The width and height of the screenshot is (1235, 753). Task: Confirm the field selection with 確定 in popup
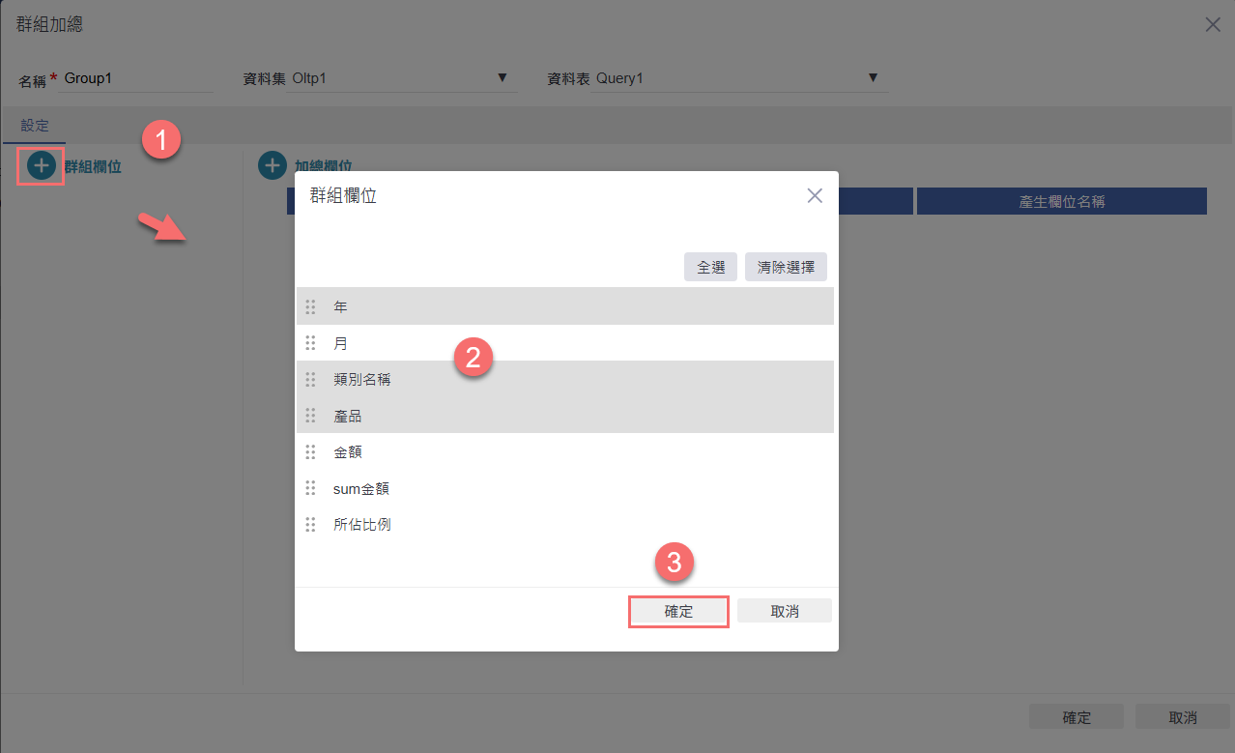click(x=678, y=612)
